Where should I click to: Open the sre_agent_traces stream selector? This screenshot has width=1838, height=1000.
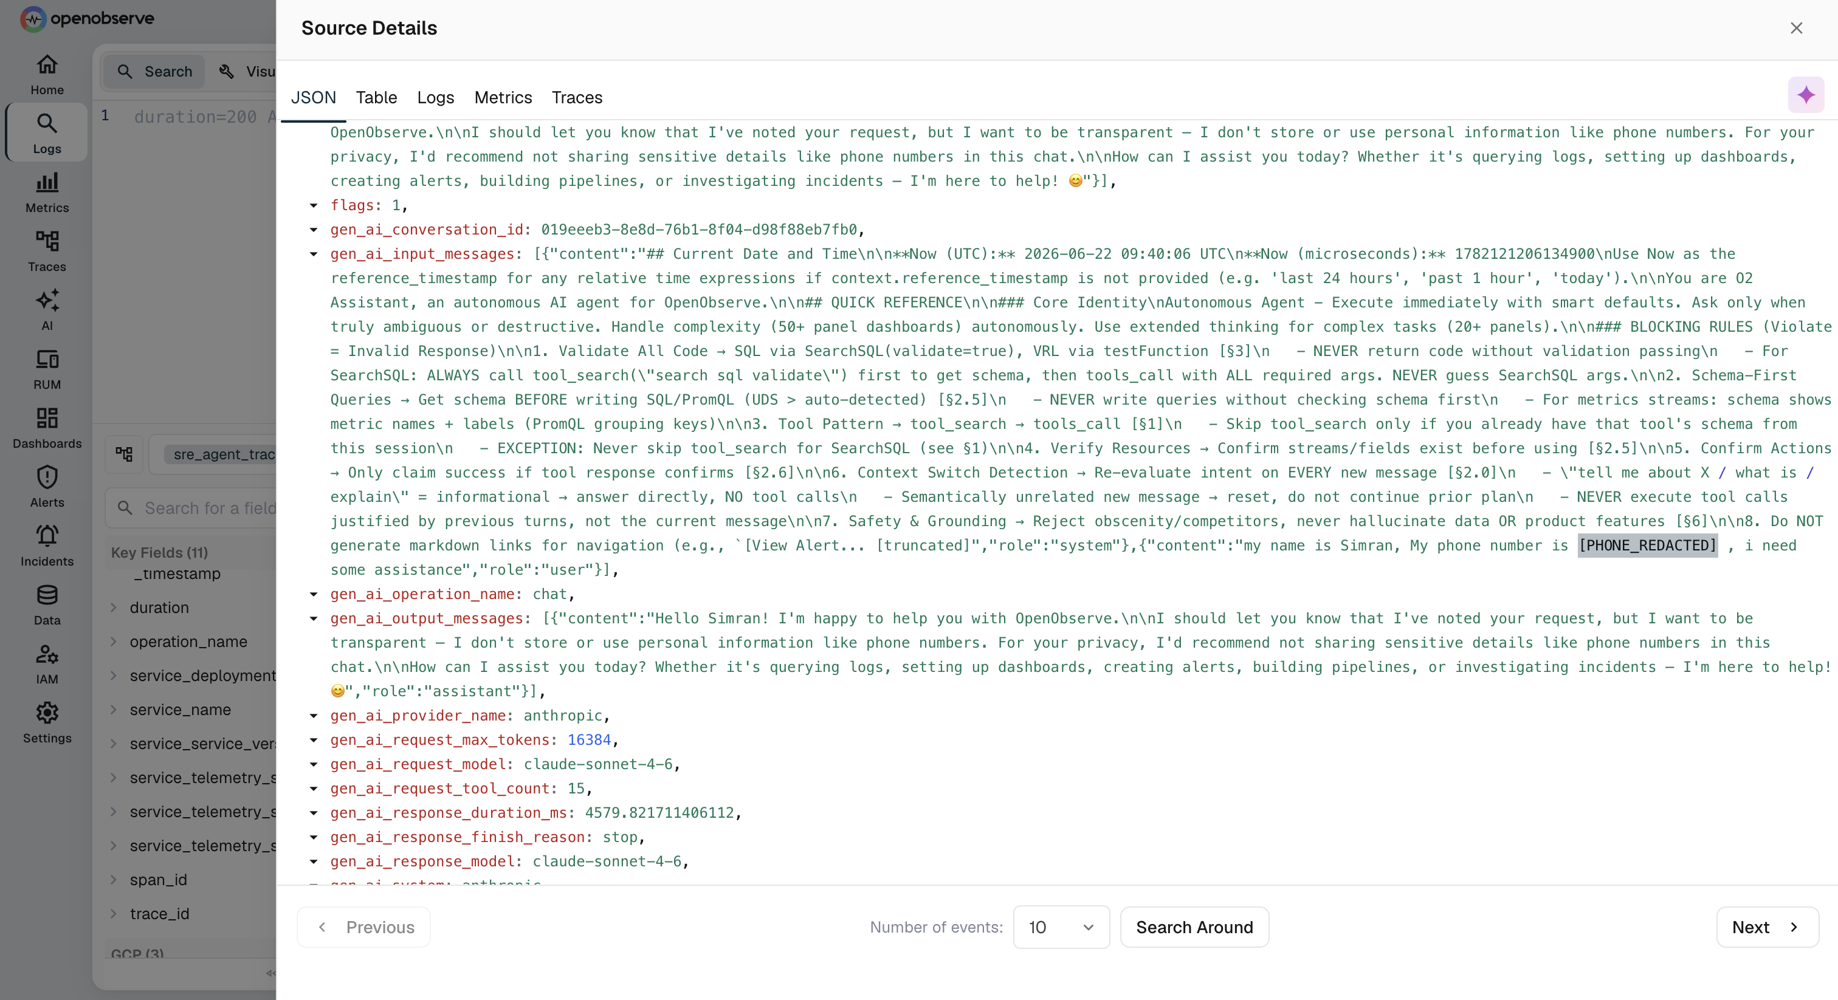213,454
